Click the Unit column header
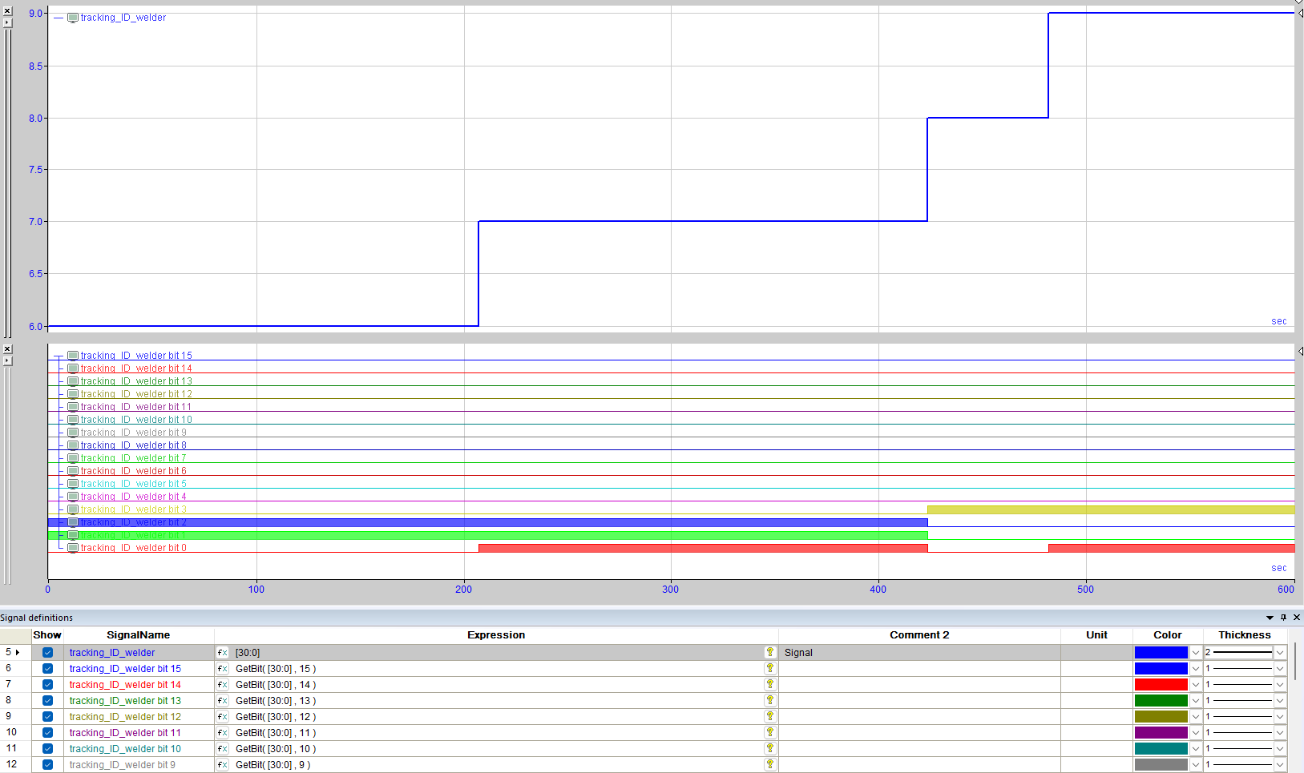 click(1096, 635)
